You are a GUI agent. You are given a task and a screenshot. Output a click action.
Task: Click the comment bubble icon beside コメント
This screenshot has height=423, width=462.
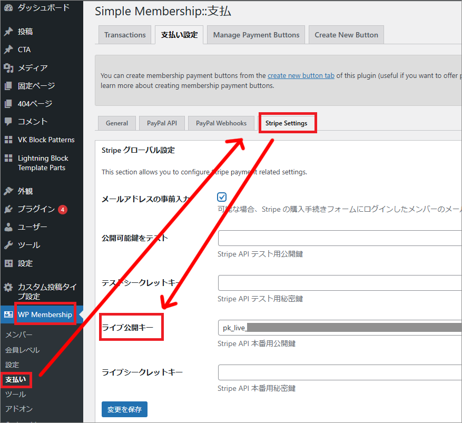(x=8, y=121)
